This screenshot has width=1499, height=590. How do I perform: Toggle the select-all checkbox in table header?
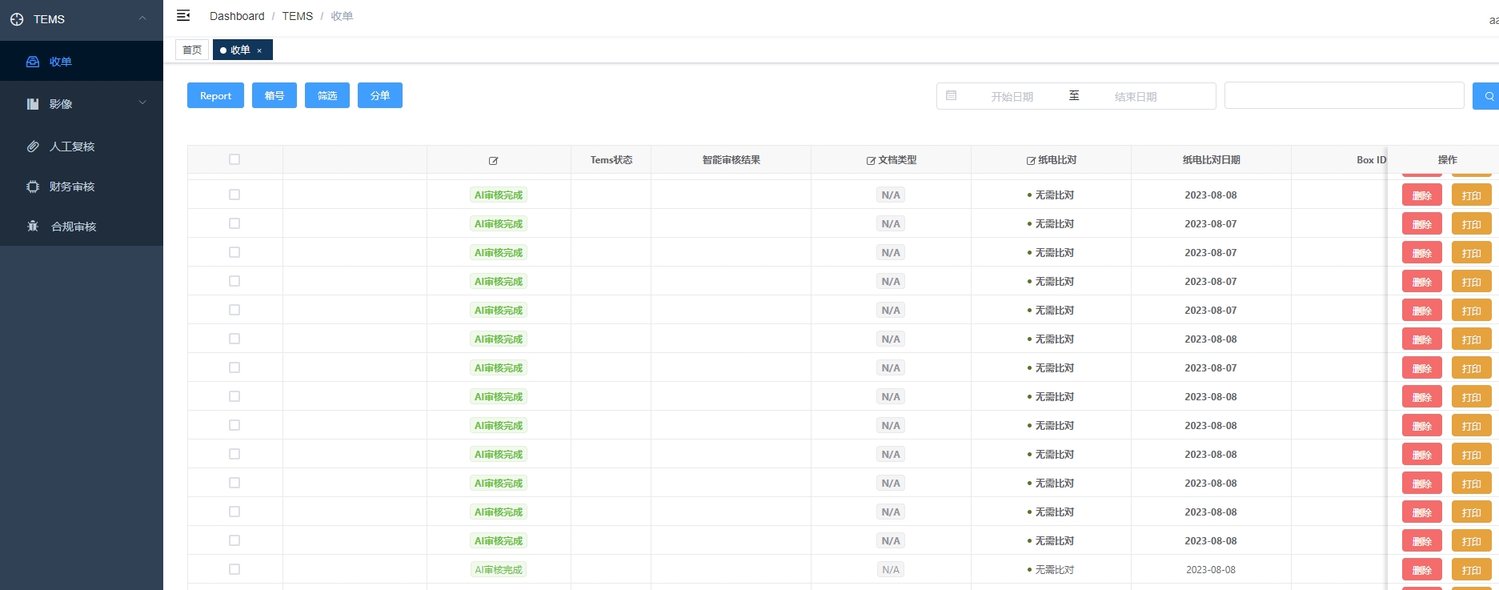tap(234, 159)
